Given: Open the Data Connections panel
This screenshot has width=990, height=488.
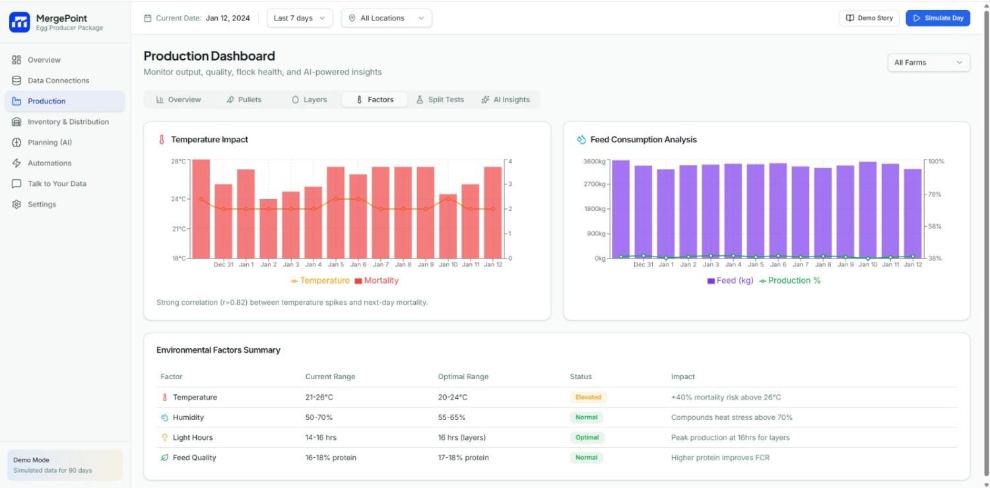Looking at the screenshot, I should (x=58, y=80).
